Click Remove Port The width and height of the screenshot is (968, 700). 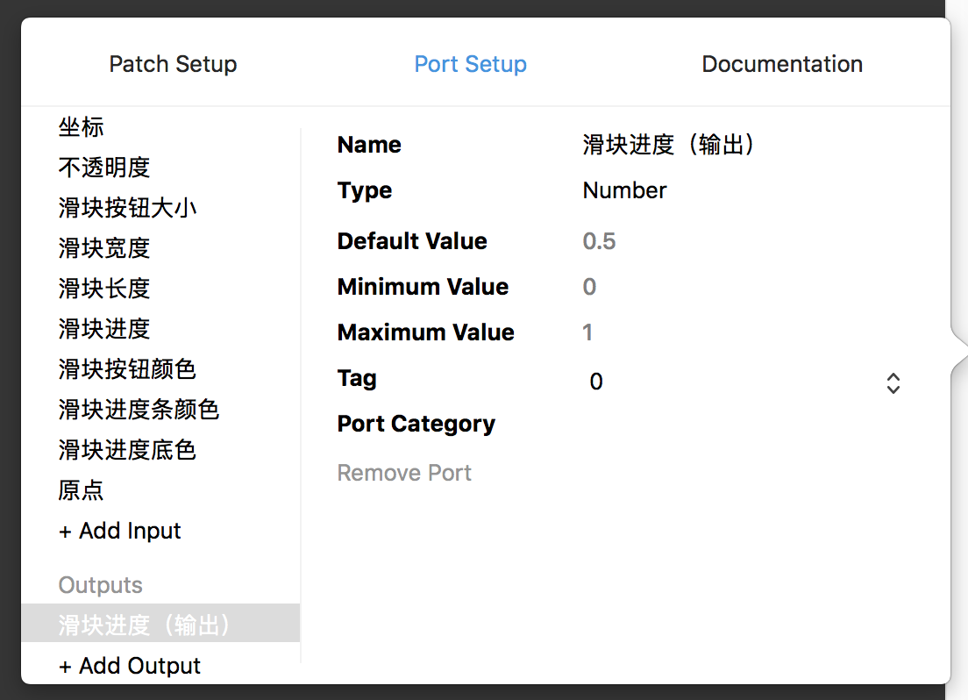404,473
